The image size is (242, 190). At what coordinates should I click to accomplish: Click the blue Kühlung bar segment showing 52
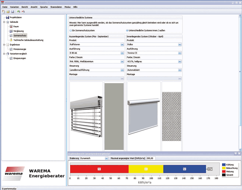[185, 169]
